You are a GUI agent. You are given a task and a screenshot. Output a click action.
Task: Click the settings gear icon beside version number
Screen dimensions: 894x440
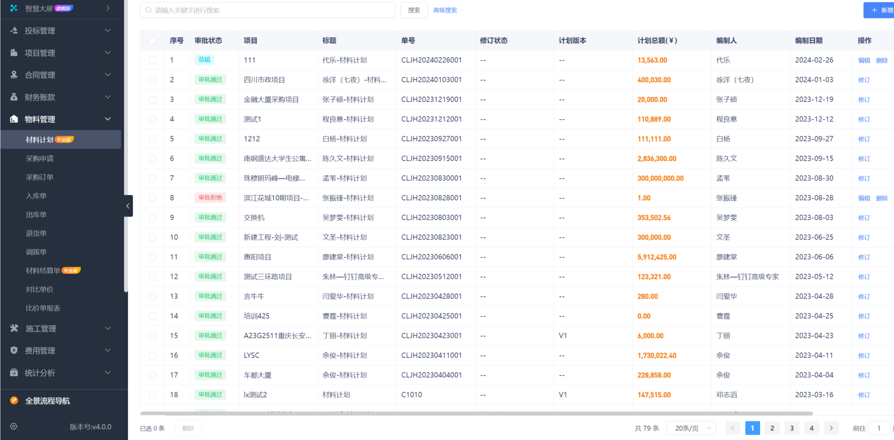point(14,427)
